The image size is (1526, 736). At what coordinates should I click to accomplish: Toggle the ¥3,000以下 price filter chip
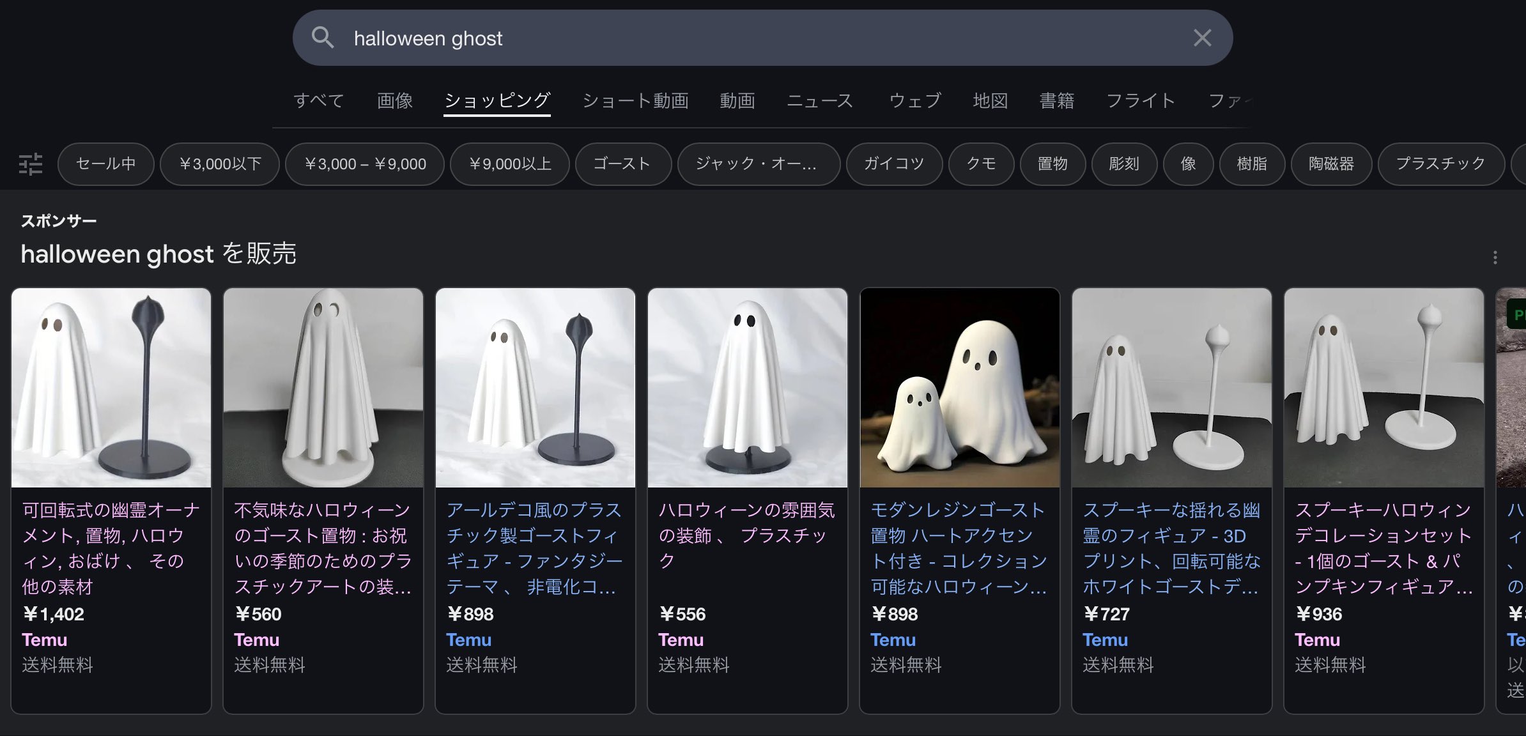point(220,164)
